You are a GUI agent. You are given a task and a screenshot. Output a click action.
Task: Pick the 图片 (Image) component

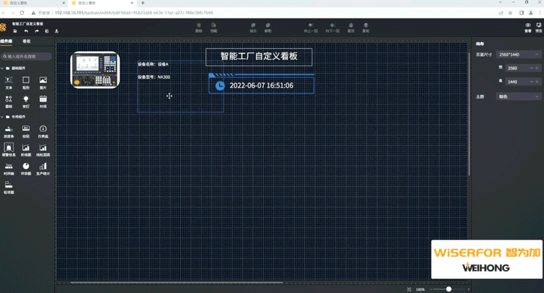[43, 81]
